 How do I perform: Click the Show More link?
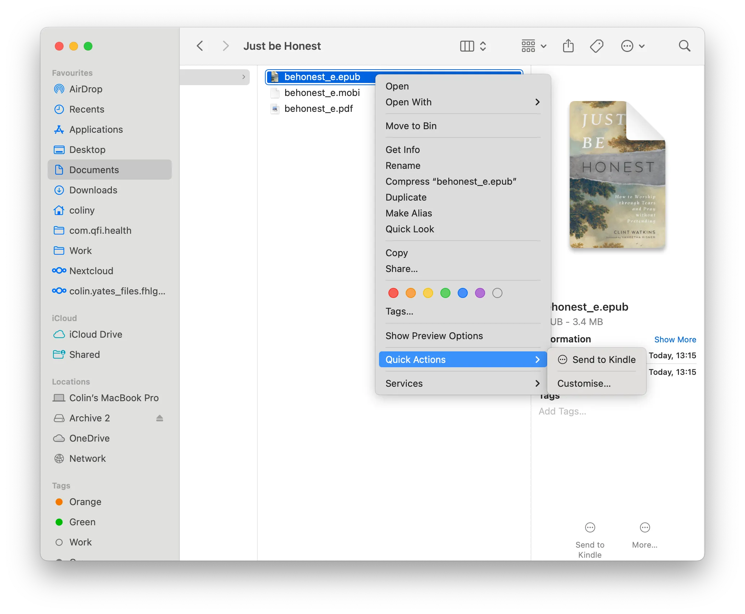point(675,339)
